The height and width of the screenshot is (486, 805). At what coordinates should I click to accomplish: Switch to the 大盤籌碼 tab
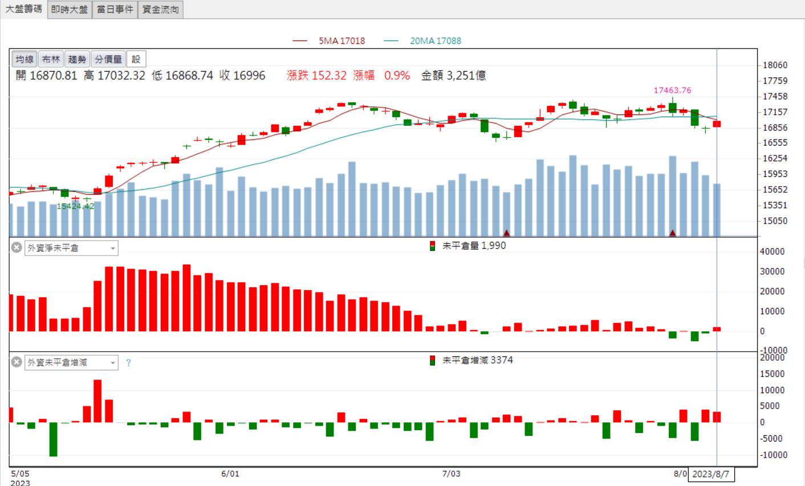tap(23, 9)
